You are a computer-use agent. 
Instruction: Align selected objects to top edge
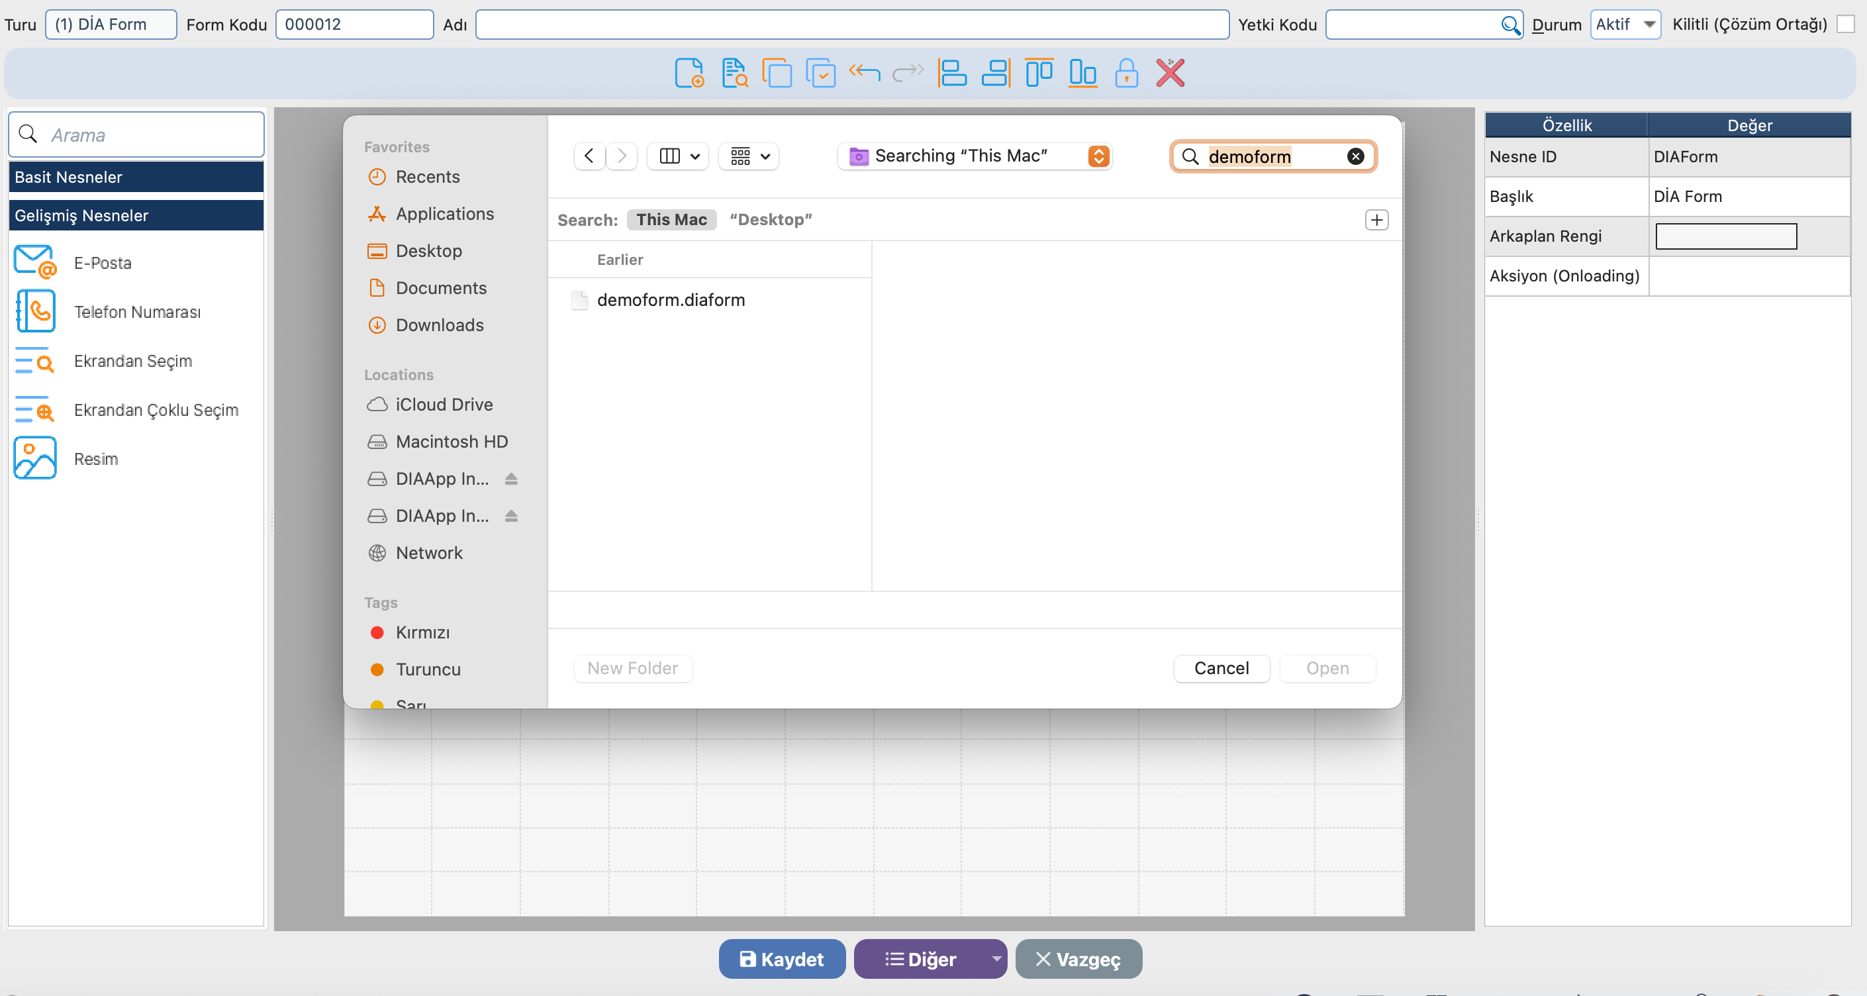[x=1039, y=74]
